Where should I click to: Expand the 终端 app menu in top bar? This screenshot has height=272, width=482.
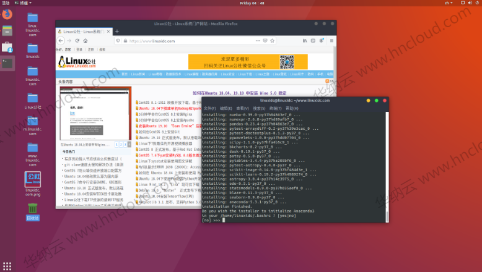click(24, 2)
